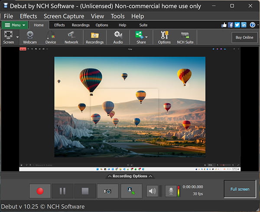Open the Twitter share icon
Image resolution: width=260 pixels, height=212 pixels.
tap(237, 25)
